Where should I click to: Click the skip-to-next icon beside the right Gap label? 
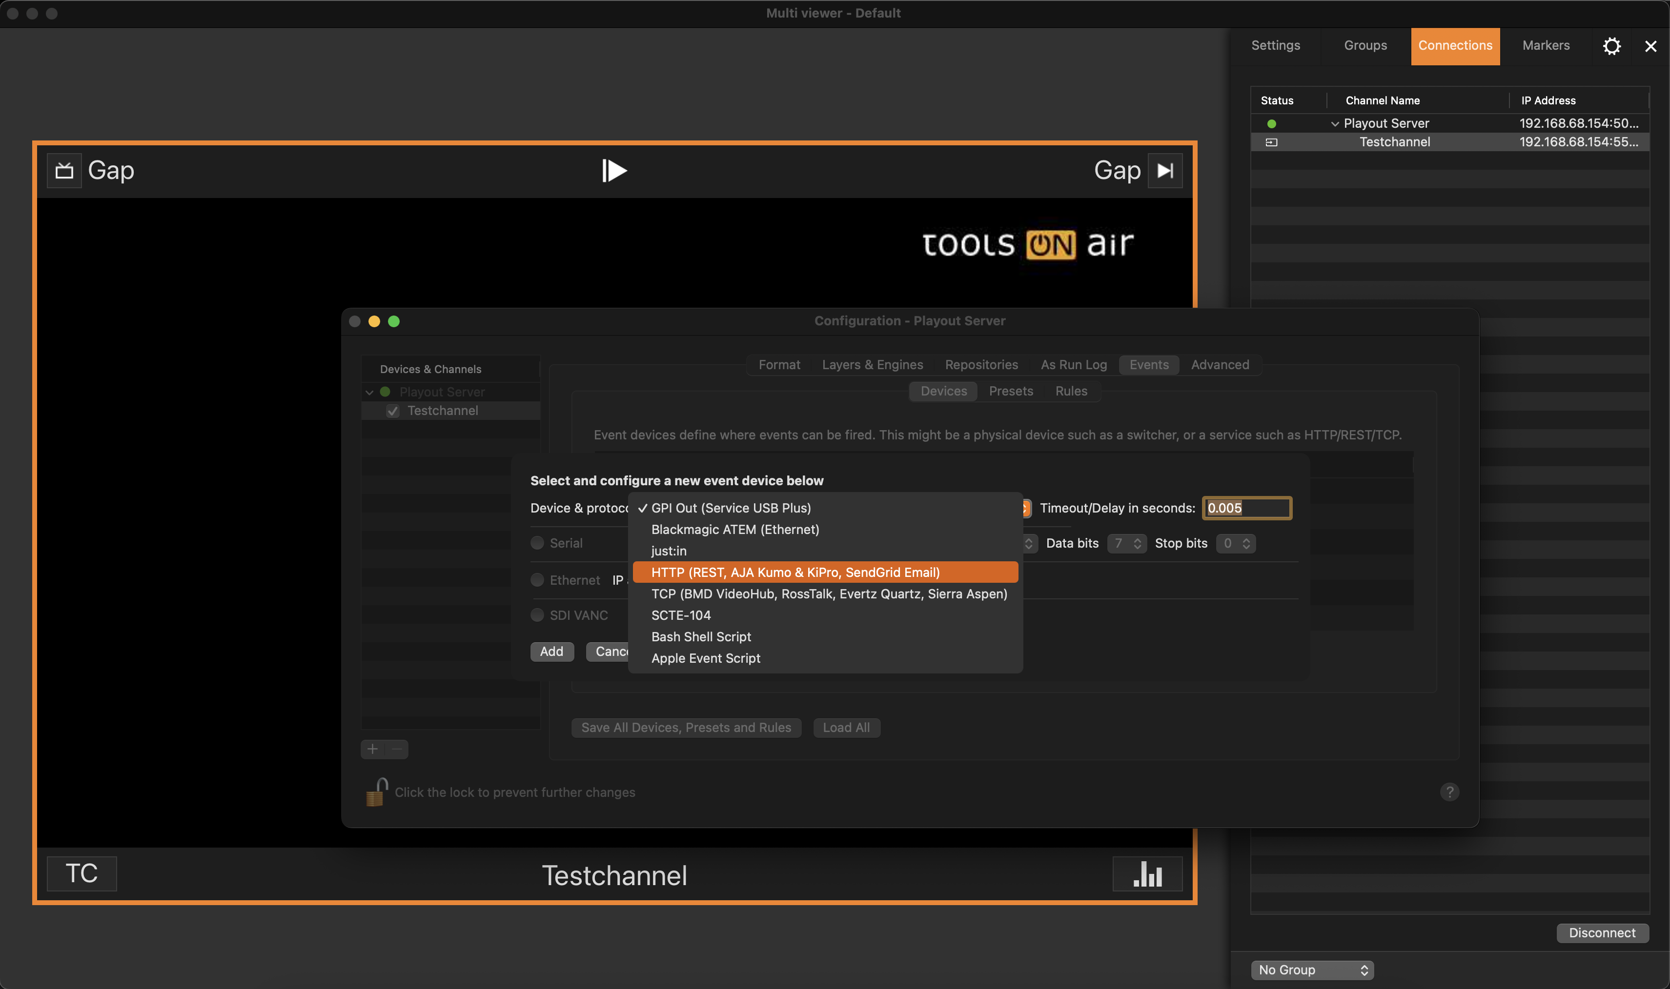pos(1165,171)
